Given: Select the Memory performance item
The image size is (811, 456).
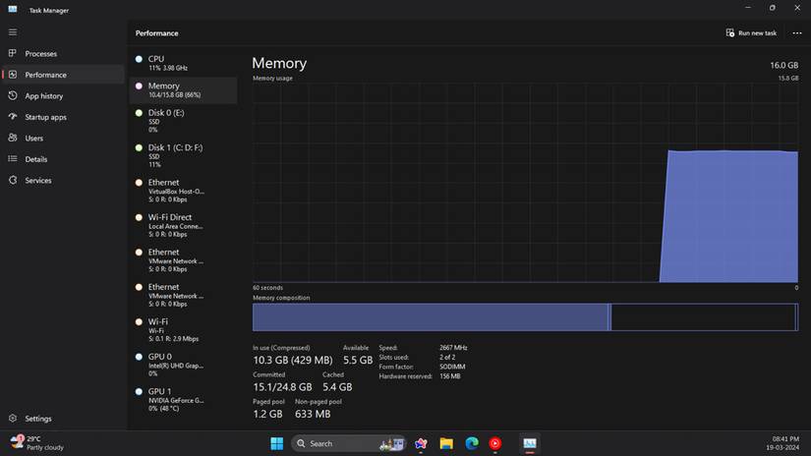Looking at the screenshot, I should coord(183,90).
